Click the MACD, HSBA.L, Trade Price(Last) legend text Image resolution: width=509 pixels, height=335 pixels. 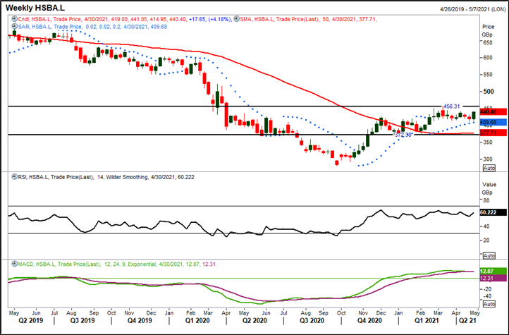click(x=59, y=264)
